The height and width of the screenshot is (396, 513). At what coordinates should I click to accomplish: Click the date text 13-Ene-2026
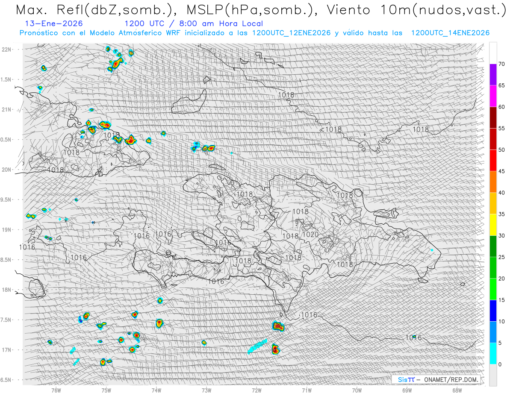[x=54, y=23]
